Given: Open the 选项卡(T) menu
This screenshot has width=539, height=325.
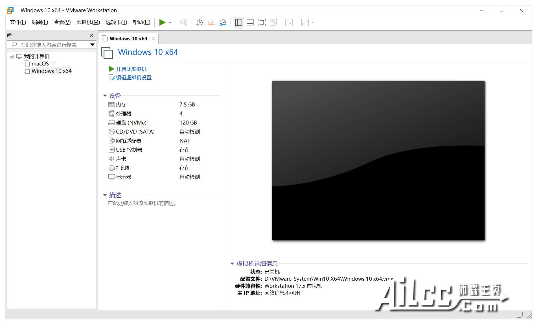Looking at the screenshot, I should tap(116, 22).
